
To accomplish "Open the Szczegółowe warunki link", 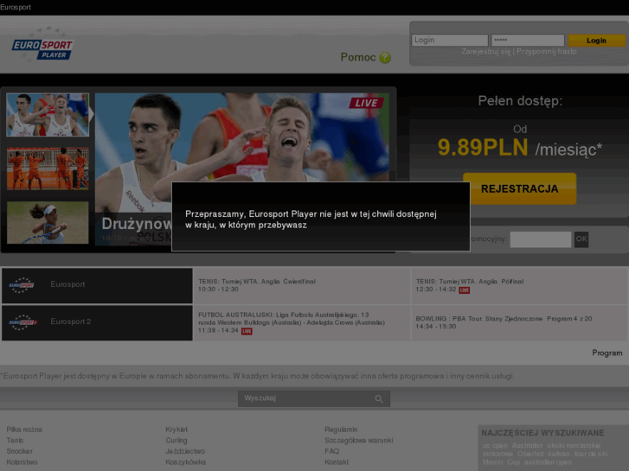I will tap(359, 440).
